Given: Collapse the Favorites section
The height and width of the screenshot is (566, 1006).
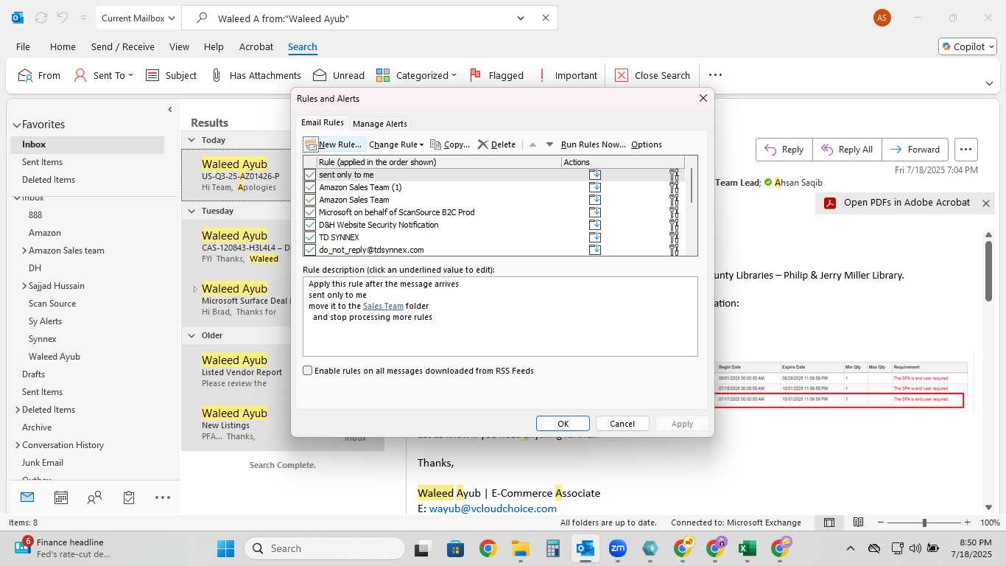Looking at the screenshot, I should coord(16,125).
